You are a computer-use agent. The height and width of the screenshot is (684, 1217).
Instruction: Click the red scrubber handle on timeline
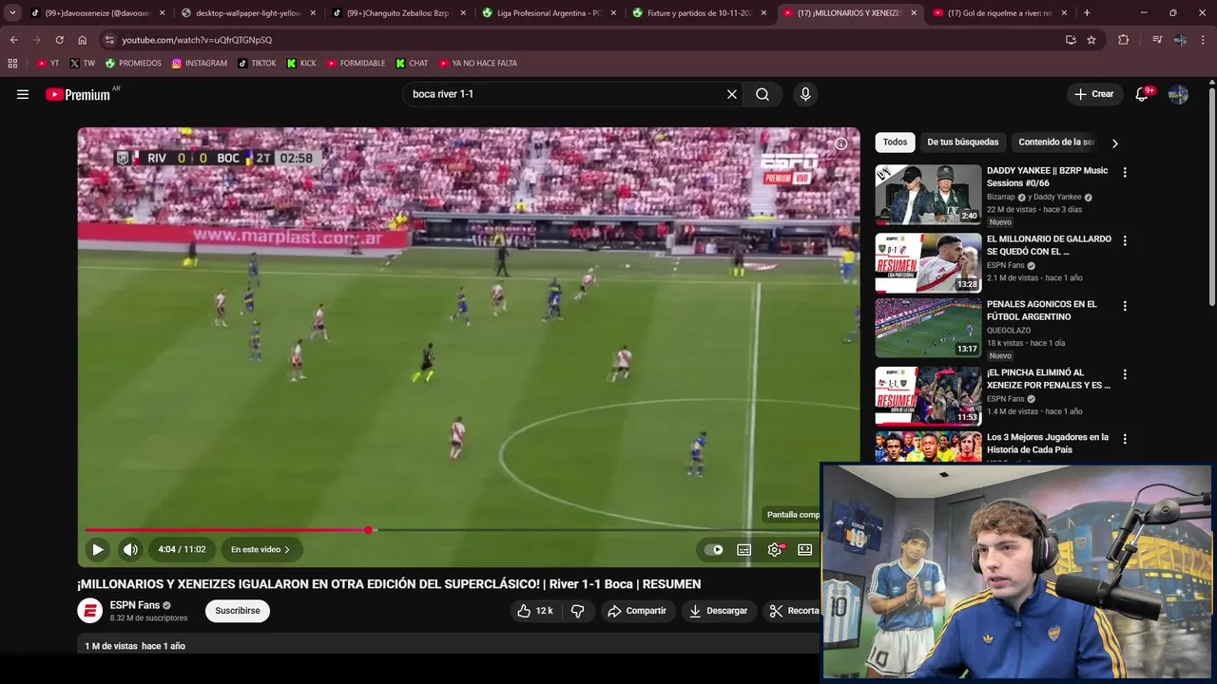tap(369, 530)
